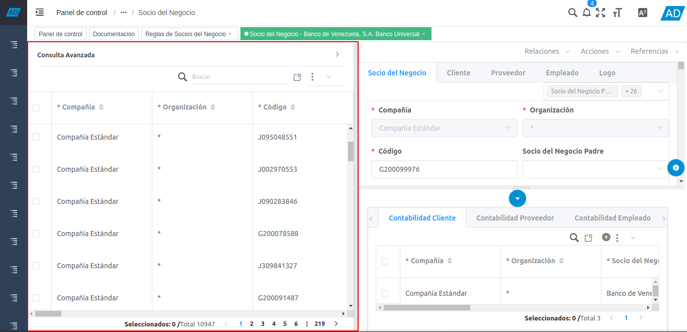Check the row with code J090283846
687x332 pixels.
[36, 201]
